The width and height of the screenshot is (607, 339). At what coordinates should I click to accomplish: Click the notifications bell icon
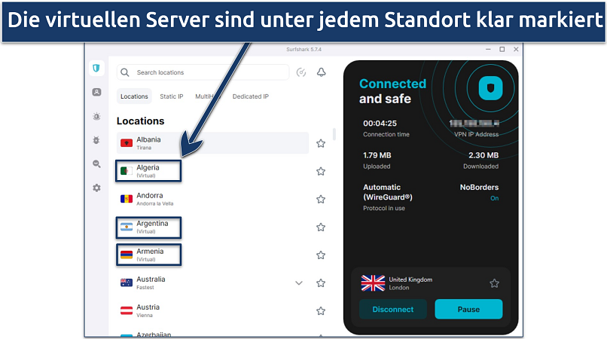coord(322,72)
